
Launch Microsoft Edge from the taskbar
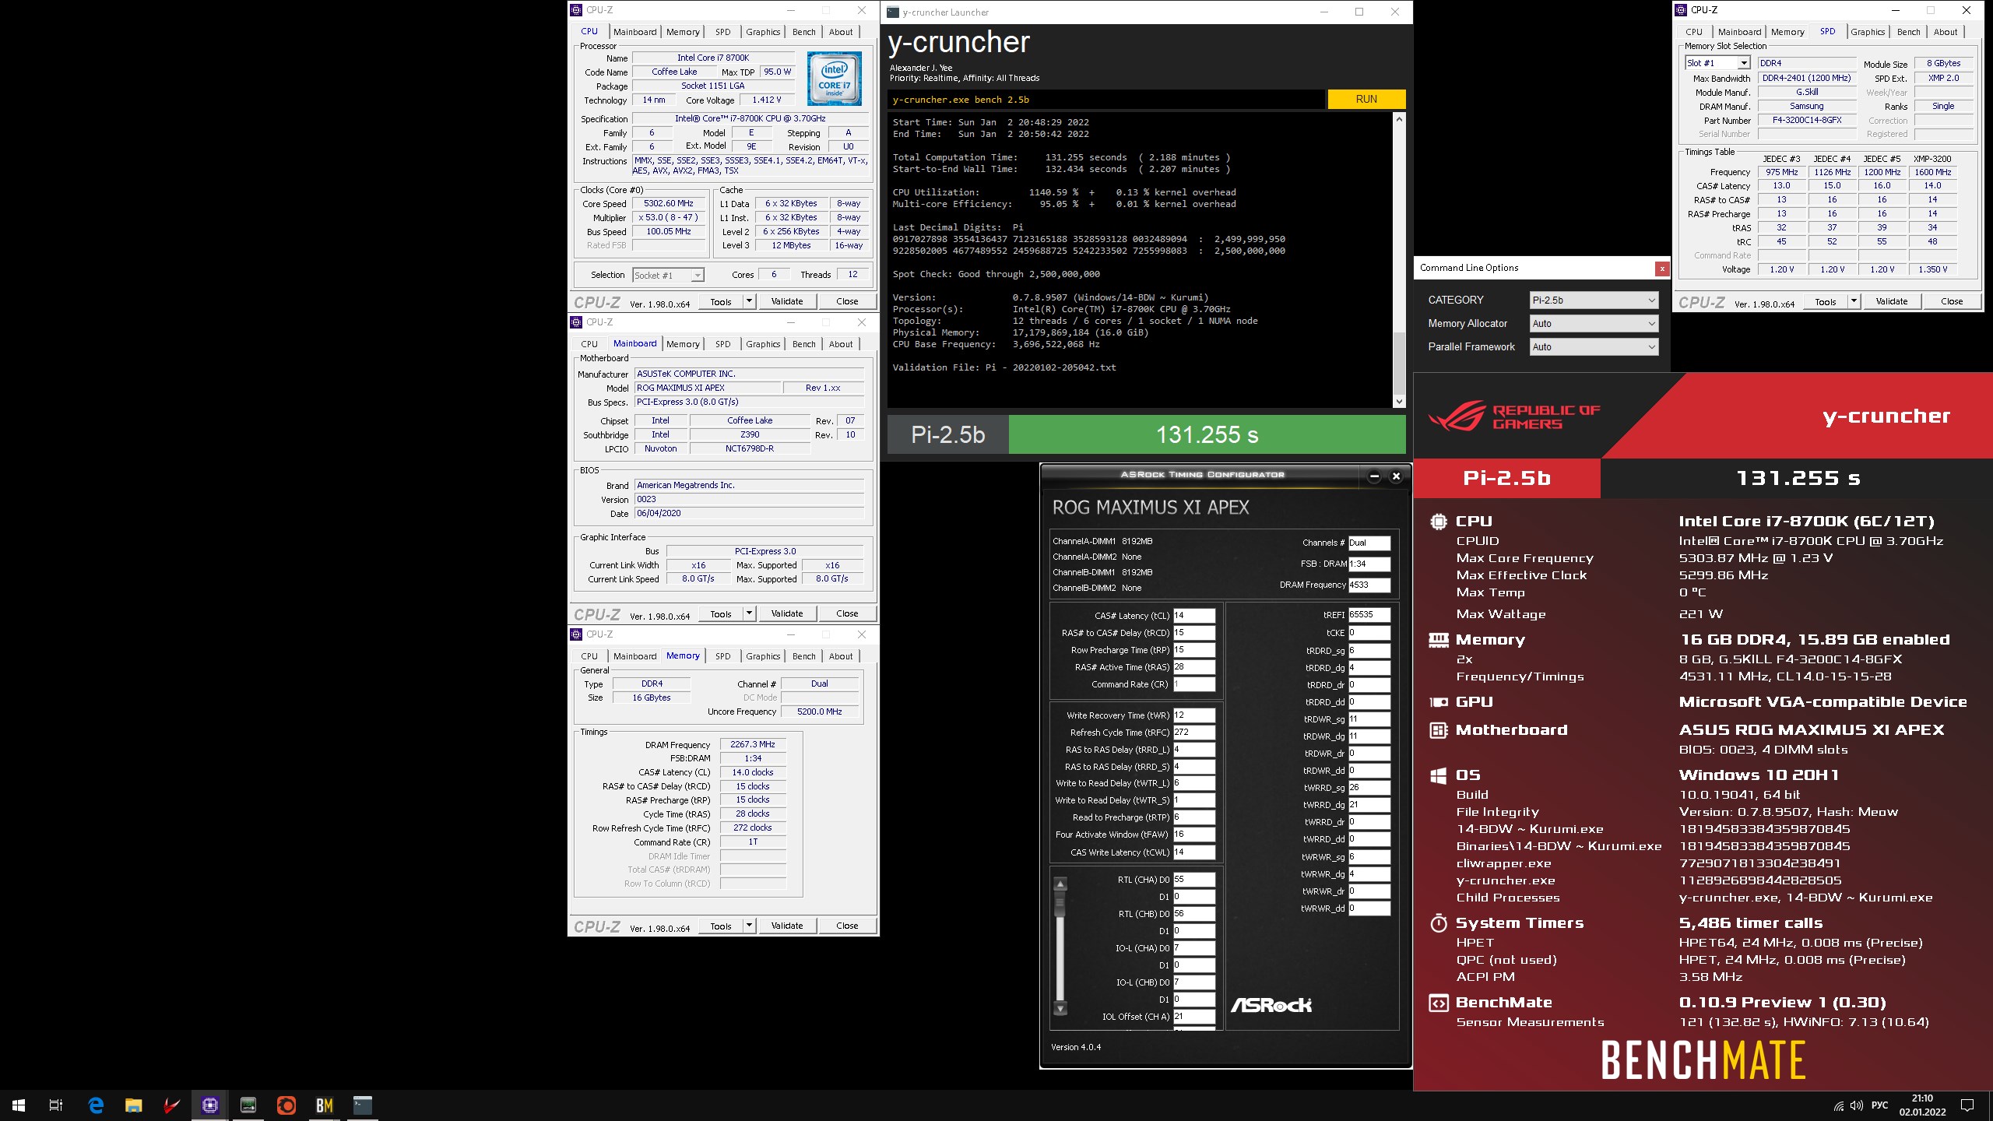click(x=96, y=1105)
